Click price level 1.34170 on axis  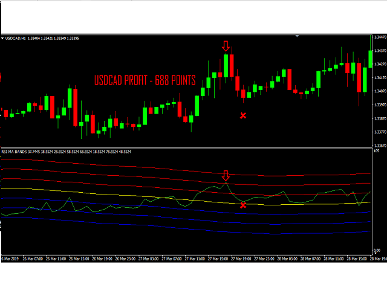380,78
